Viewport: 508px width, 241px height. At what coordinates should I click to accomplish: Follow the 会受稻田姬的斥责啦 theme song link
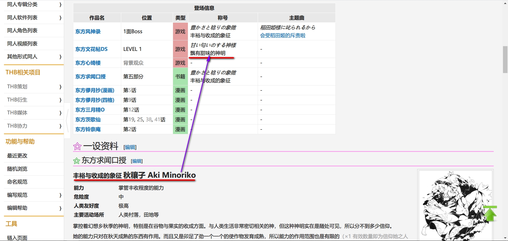tap(283, 36)
